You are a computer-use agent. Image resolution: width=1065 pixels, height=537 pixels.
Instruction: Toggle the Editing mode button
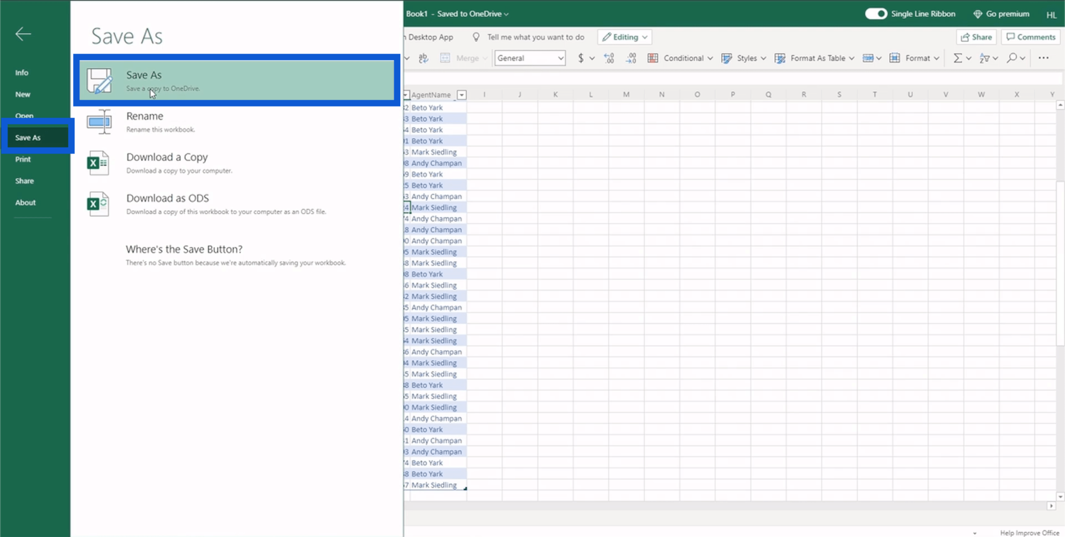point(624,36)
